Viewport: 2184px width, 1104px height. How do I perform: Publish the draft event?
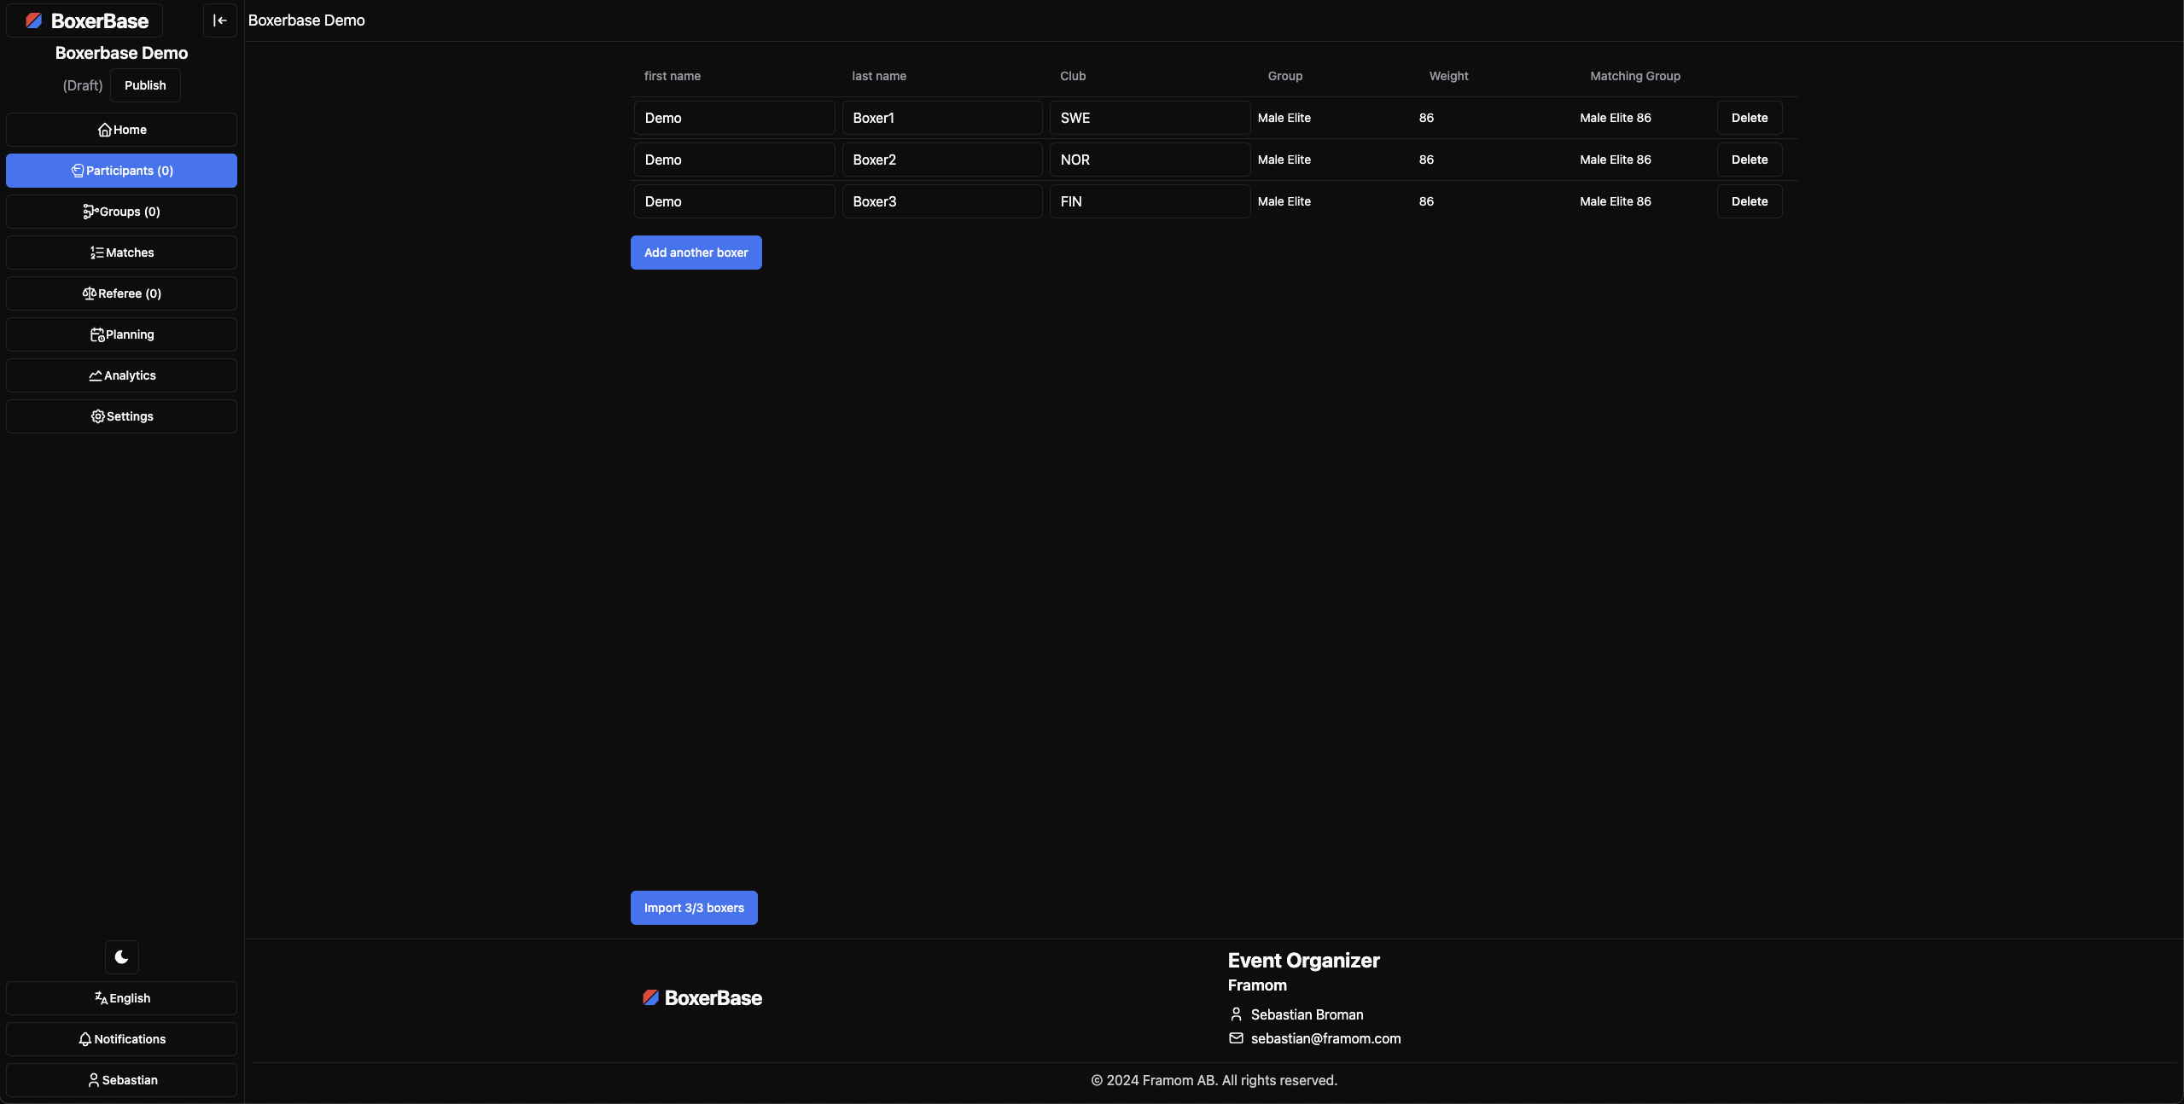145,85
